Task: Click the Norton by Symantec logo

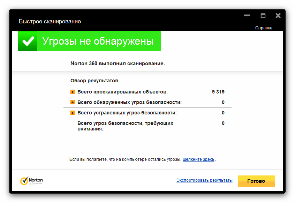Action: pos(32,181)
